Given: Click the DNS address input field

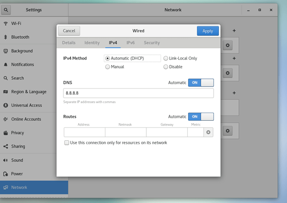Looking at the screenshot, I should pyautogui.click(x=138, y=93).
